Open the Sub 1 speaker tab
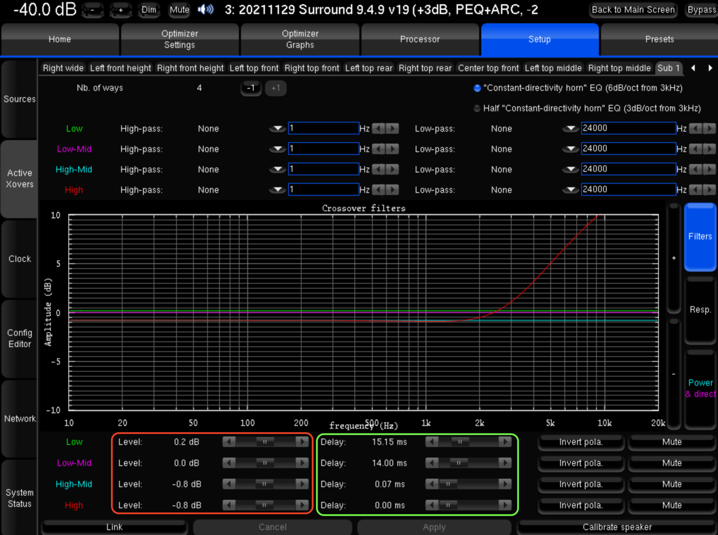Image resolution: width=718 pixels, height=535 pixels. (x=668, y=68)
